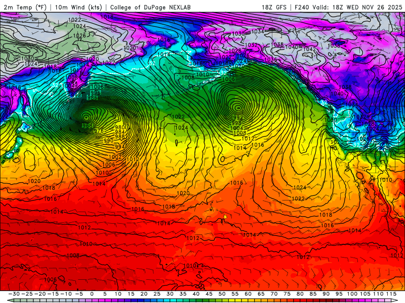The image size is (405, 303).
Task: Click the 986 isobar label
Action: [x=92, y=97]
